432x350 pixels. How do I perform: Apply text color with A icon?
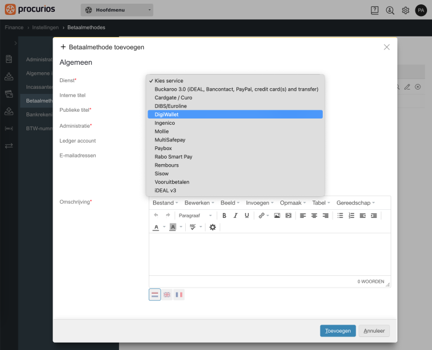click(156, 227)
